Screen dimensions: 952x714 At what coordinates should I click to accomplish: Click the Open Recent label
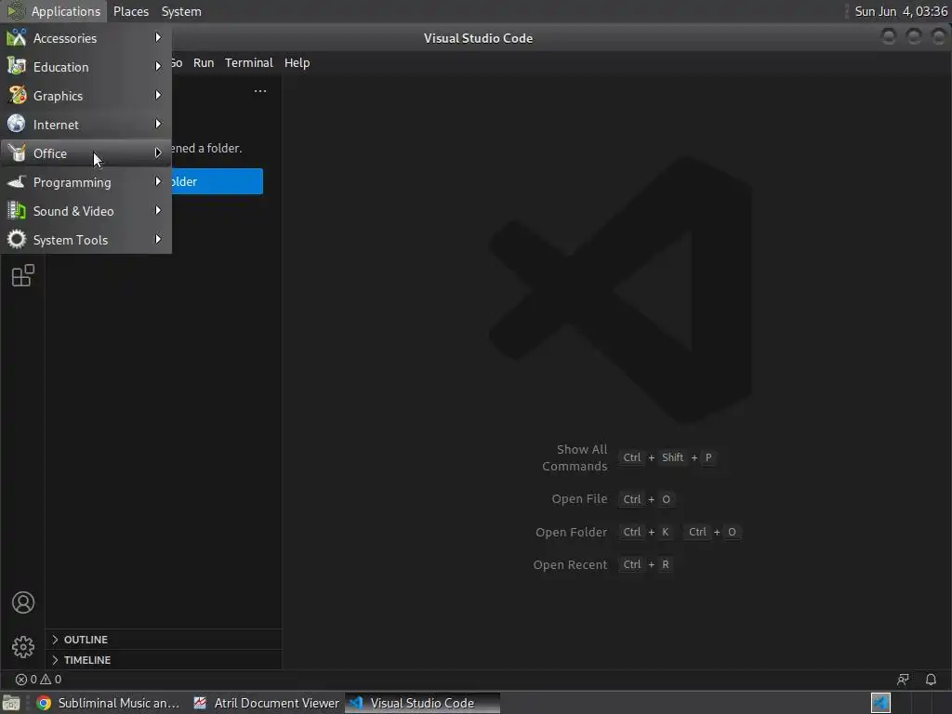click(x=570, y=564)
